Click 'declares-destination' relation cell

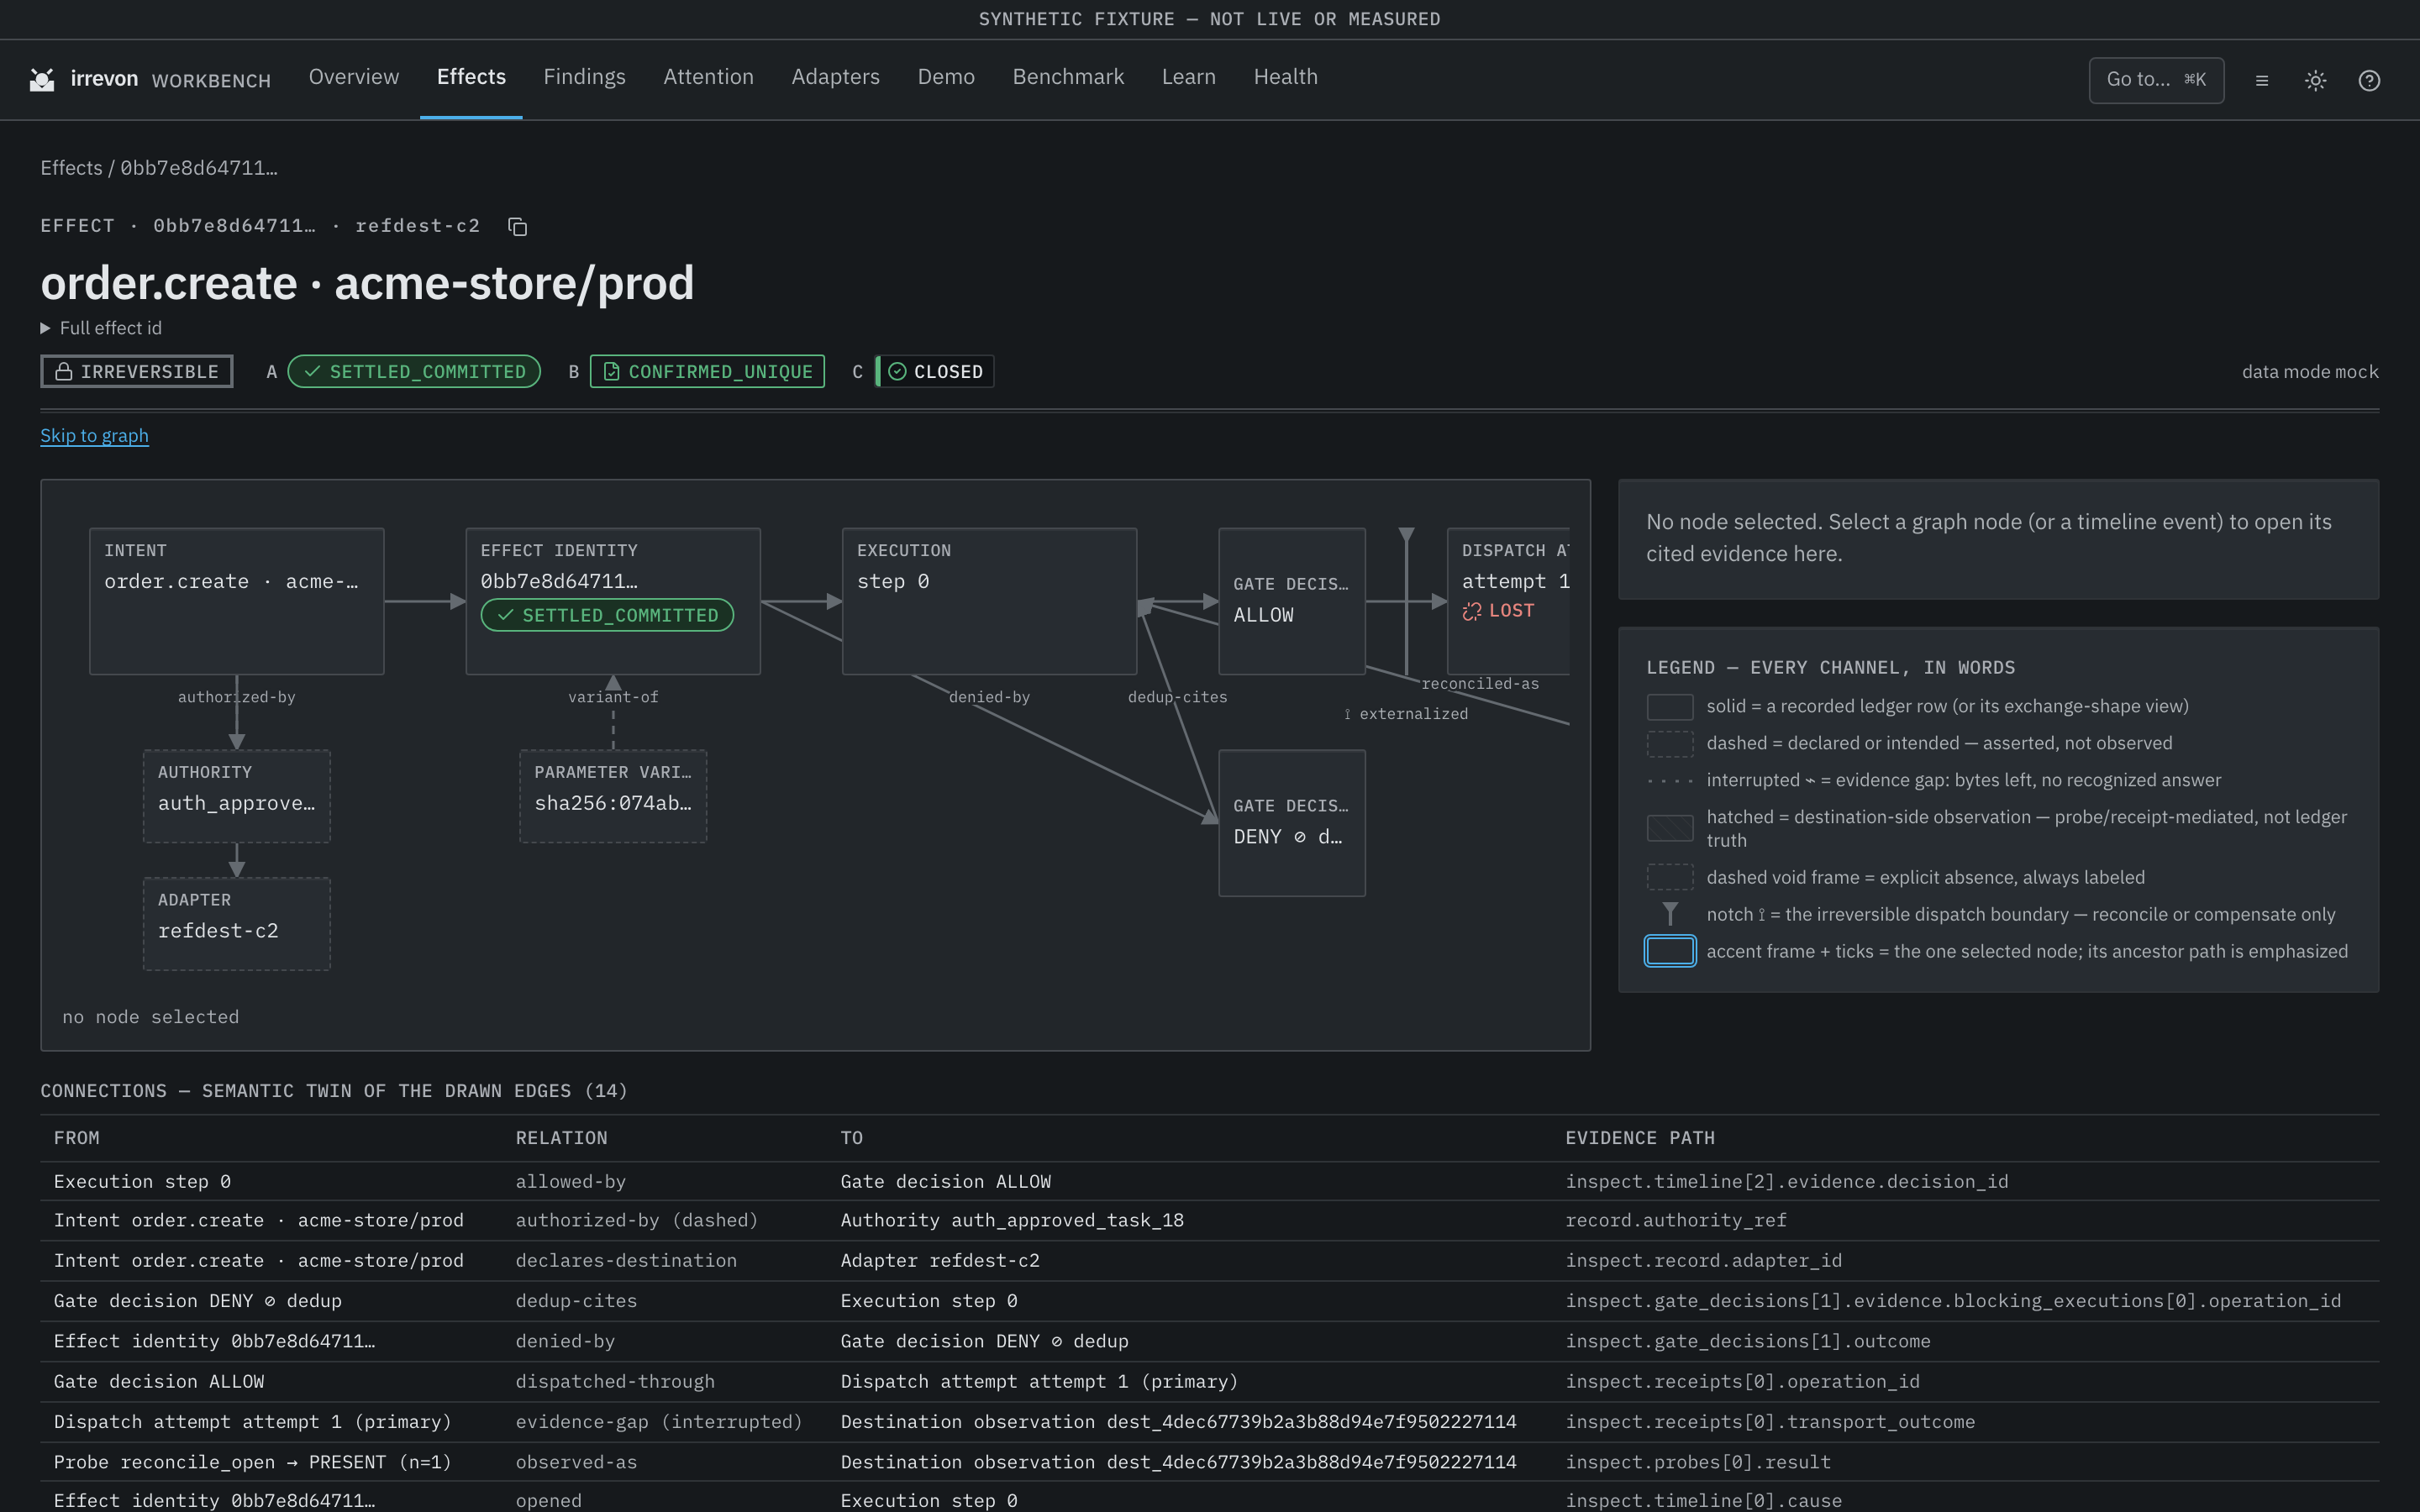(x=626, y=1261)
